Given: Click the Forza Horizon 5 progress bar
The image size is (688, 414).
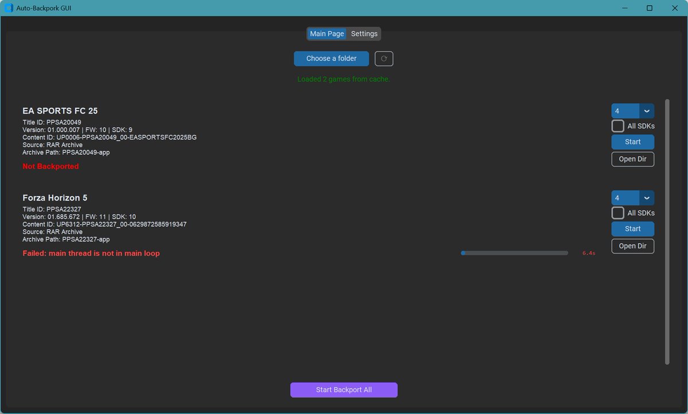Looking at the screenshot, I should pos(514,253).
